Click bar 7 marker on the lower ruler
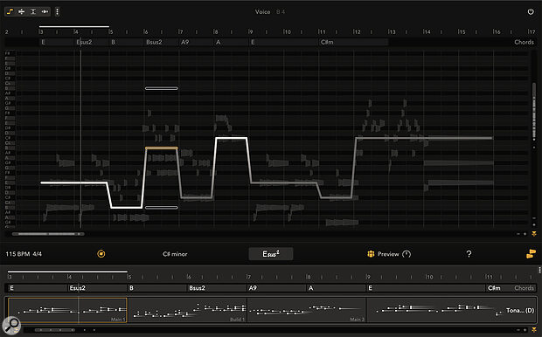The image size is (542, 337). coord(248,277)
